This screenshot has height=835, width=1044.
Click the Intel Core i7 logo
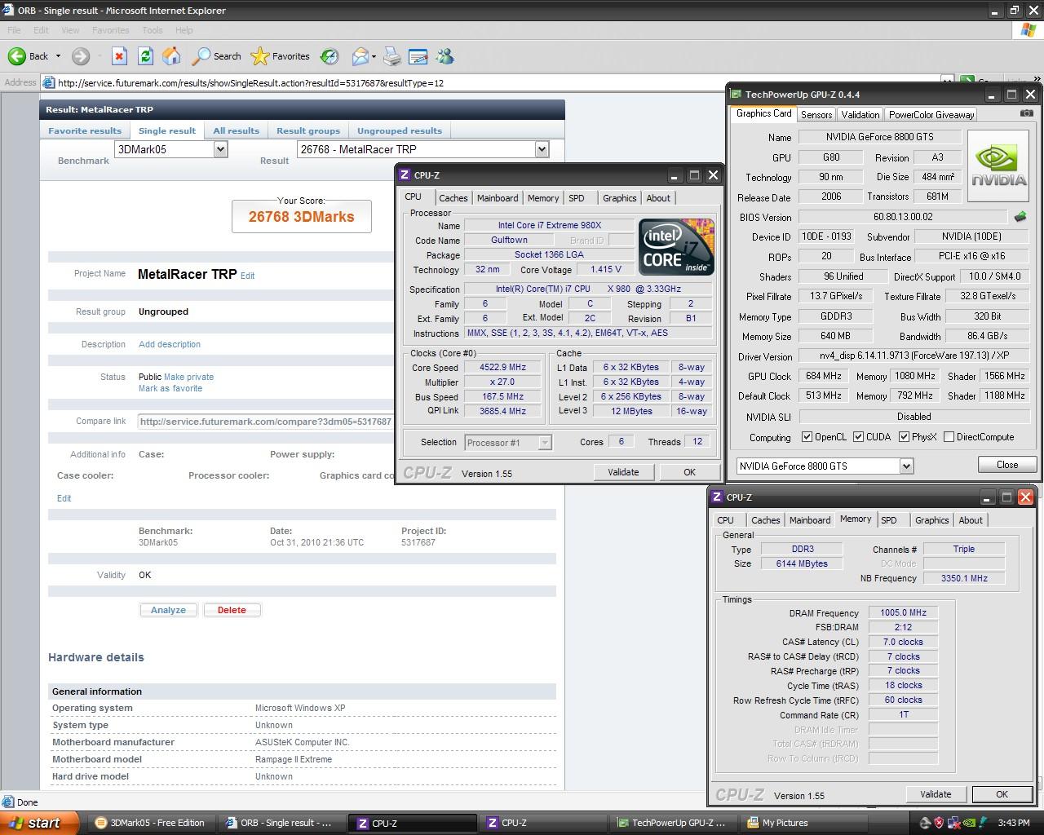coord(676,246)
